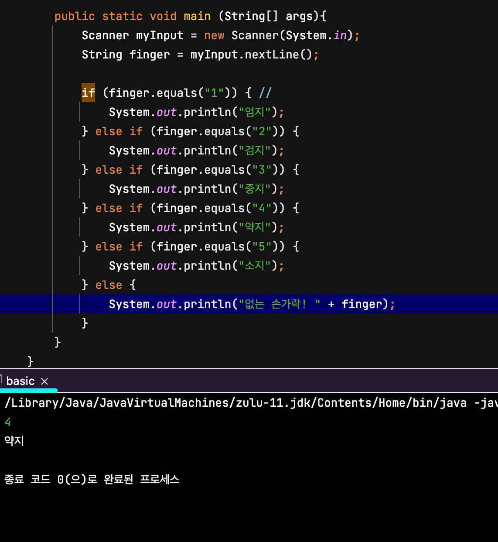Click 'finger.equals("5")' condition
The image size is (498, 542).
tap(217, 247)
